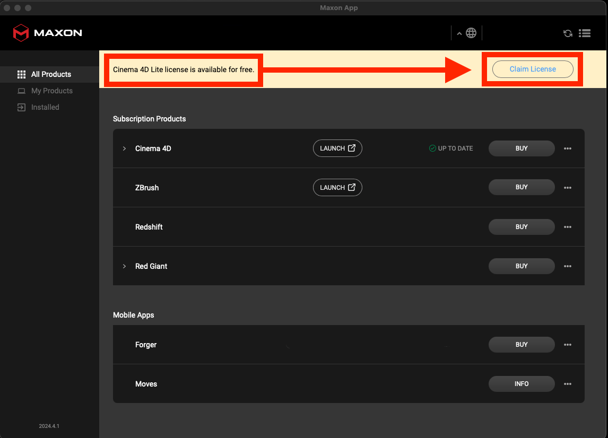Viewport: 608px width, 438px height.
Task: Open the Forger ellipsis options menu
Action: [x=567, y=345]
